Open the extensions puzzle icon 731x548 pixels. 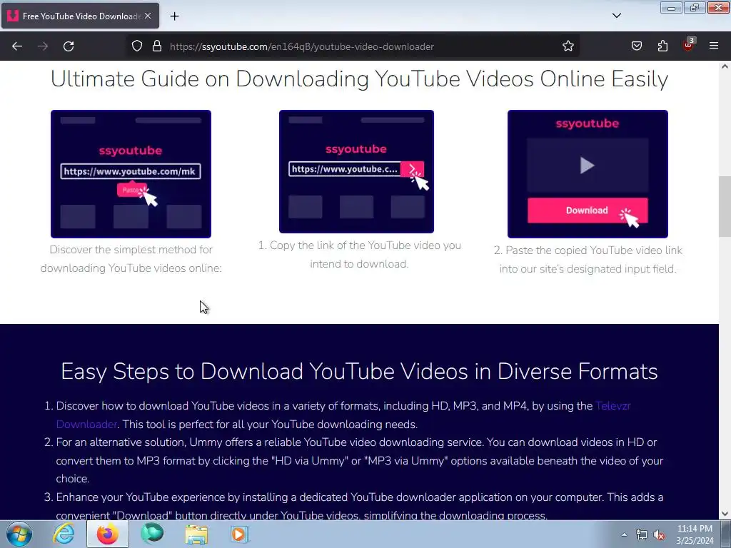coord(662,46)
